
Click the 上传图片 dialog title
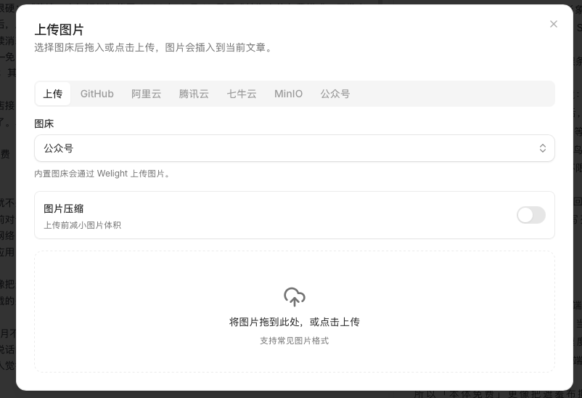tap(59, 30)
